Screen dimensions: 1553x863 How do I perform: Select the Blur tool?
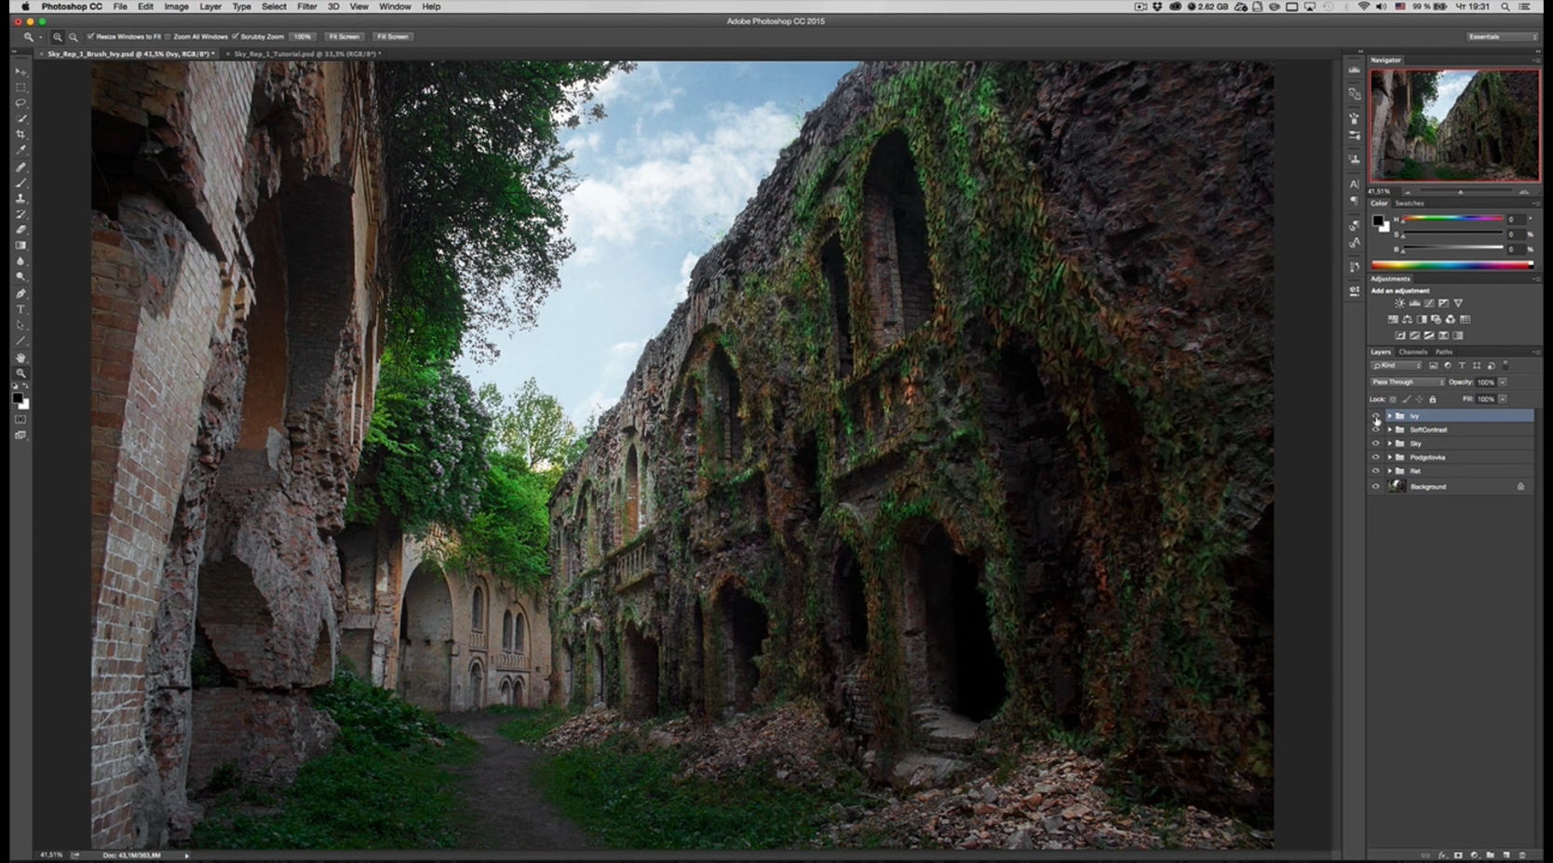(x=20, y=262)
